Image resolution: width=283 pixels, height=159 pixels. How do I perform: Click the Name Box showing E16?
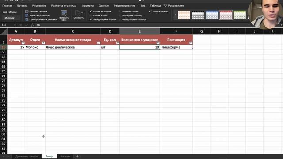7,25
